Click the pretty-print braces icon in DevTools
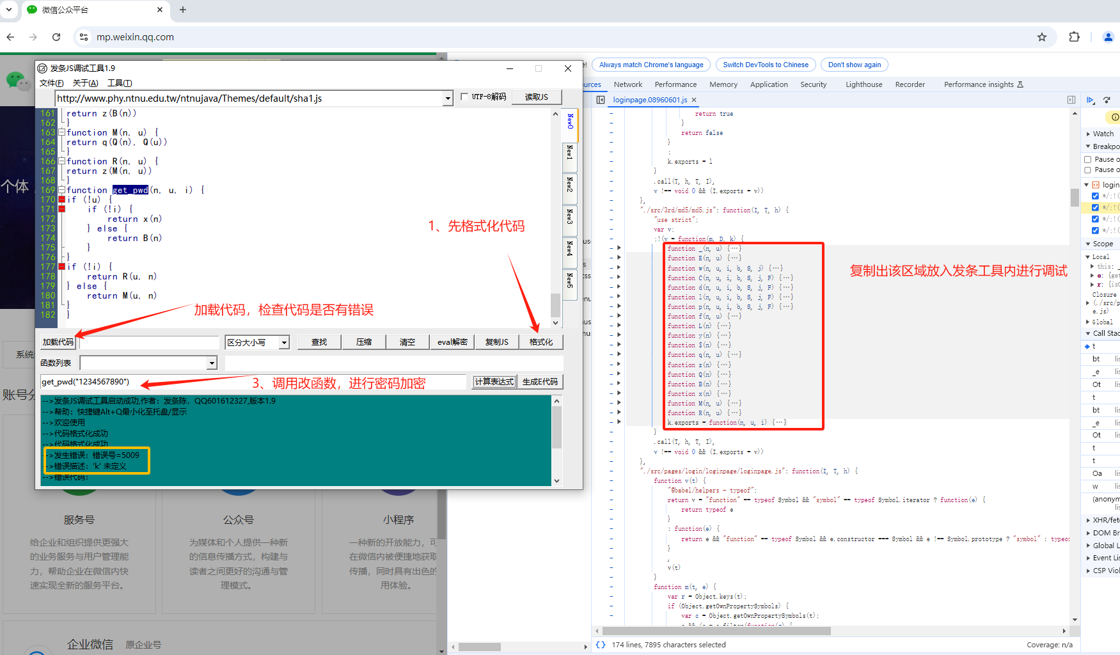The height and width of the screenshot is (655, 1120). [x=601, y=645]
